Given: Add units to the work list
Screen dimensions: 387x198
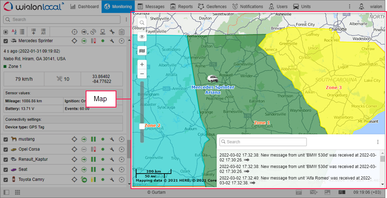Looking at the screenshot, I should tap(33, 32).
